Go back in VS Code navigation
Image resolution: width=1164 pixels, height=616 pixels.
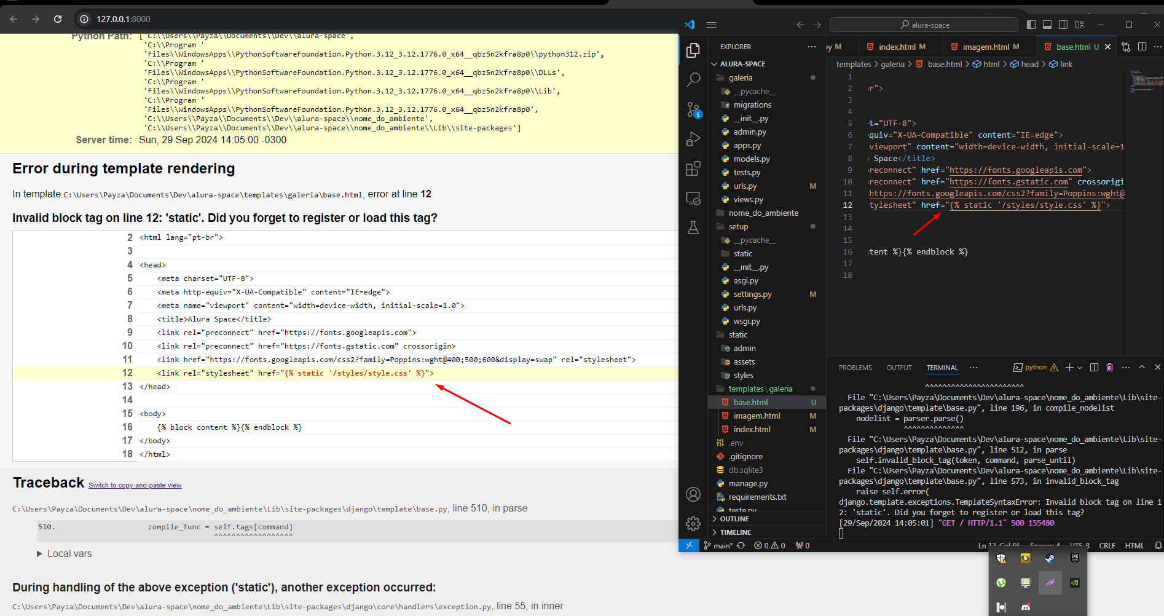(800, 25)
